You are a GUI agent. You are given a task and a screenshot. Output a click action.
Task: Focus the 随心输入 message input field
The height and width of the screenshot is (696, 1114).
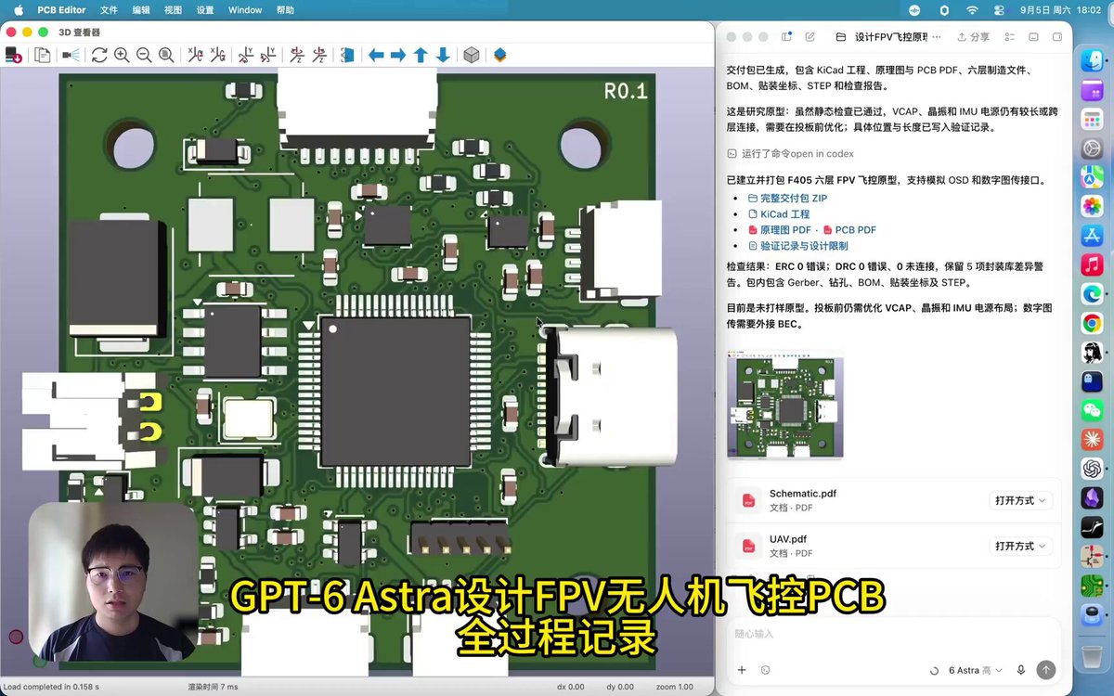click(893, 635)
